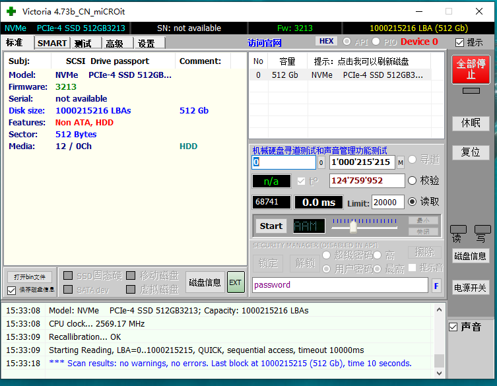497x386 pixels.
Task: Toggle the 提示 checkbox at top right
Action: [x=459, y=42]
